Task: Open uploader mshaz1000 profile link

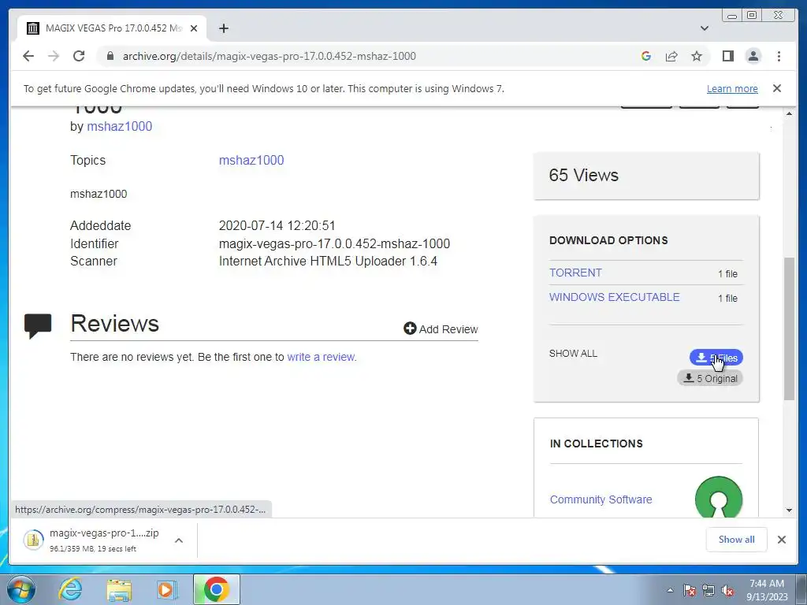Action: pyautogui.click(x=120, y=127)
